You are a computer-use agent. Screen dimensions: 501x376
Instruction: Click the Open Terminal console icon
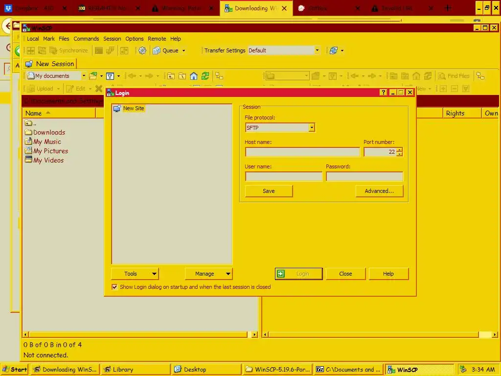[99, 50]
